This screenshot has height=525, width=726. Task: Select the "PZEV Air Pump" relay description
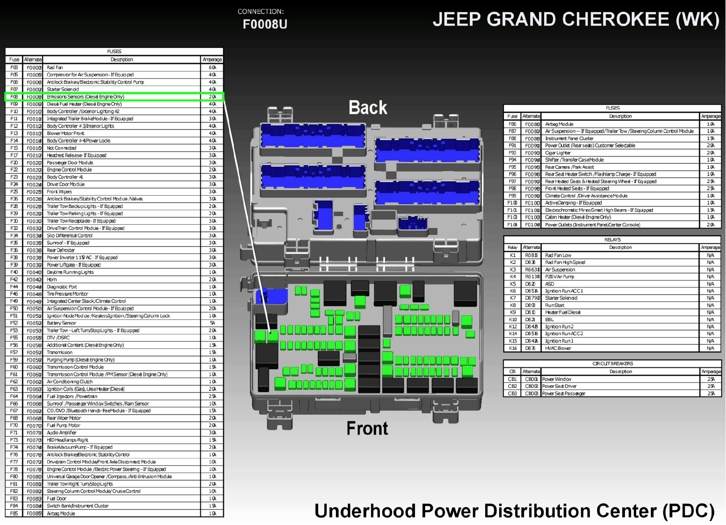[x=559, y=277]
